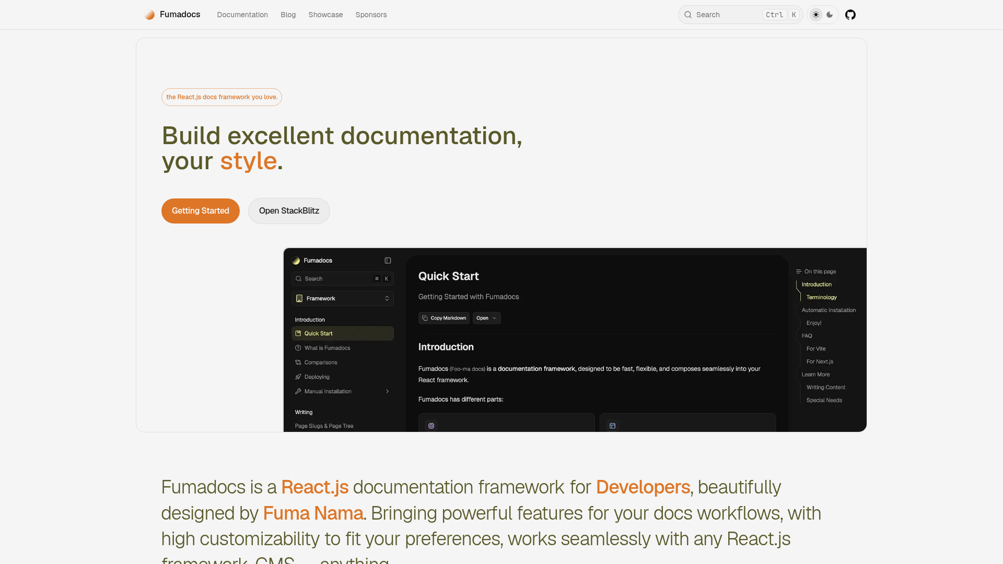This screenshot has width=1003, height=564.
Task: Open Writing Content table of contents link
Action: point(825,387)
